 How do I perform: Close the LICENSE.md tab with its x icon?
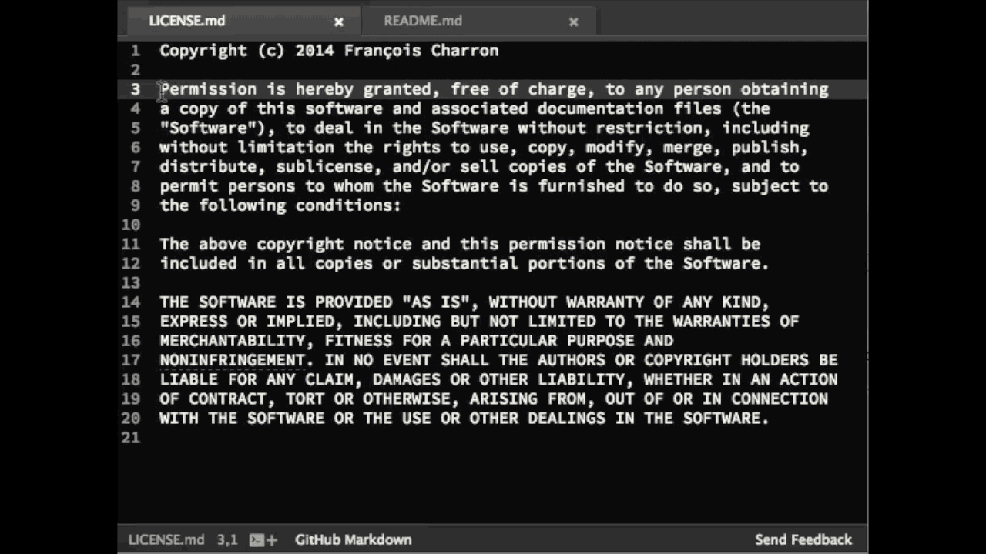339,22
